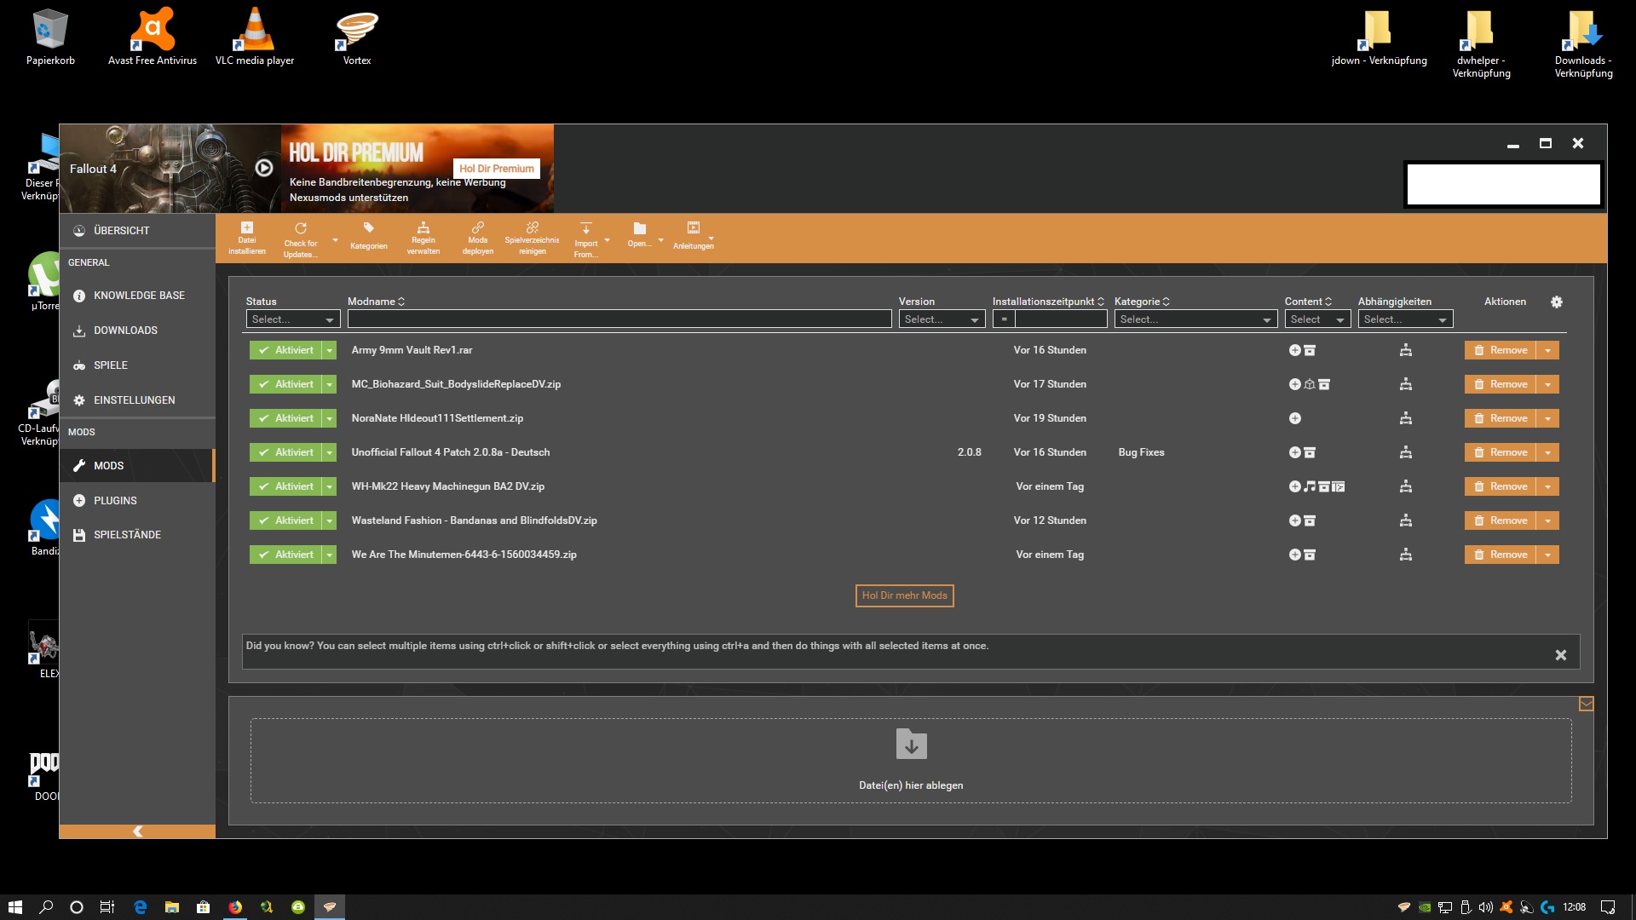Click Spielverzeichnis reinigen icon

point(532,228)
